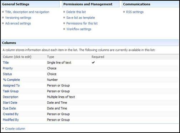Open Versioning settings link
This screenshot has width=180, height=133.
(18, 18)
